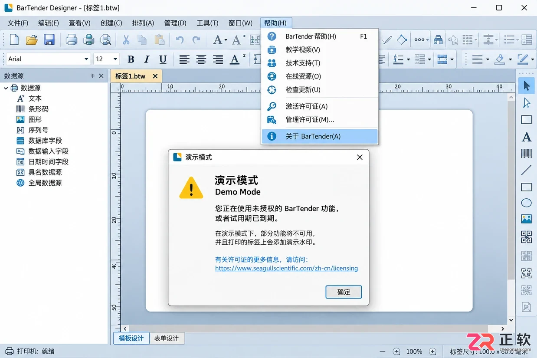Viewport: 537px width, 358px height.
Task: Select the Rectangle shape tool
Action: tap(526, 187)
